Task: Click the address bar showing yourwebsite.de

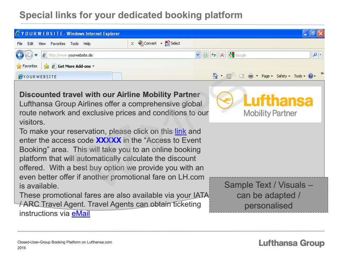Action: coord(118,55)
